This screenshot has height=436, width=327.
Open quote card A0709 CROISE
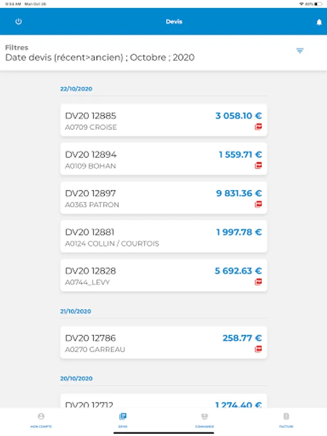[x=145, y=121]
